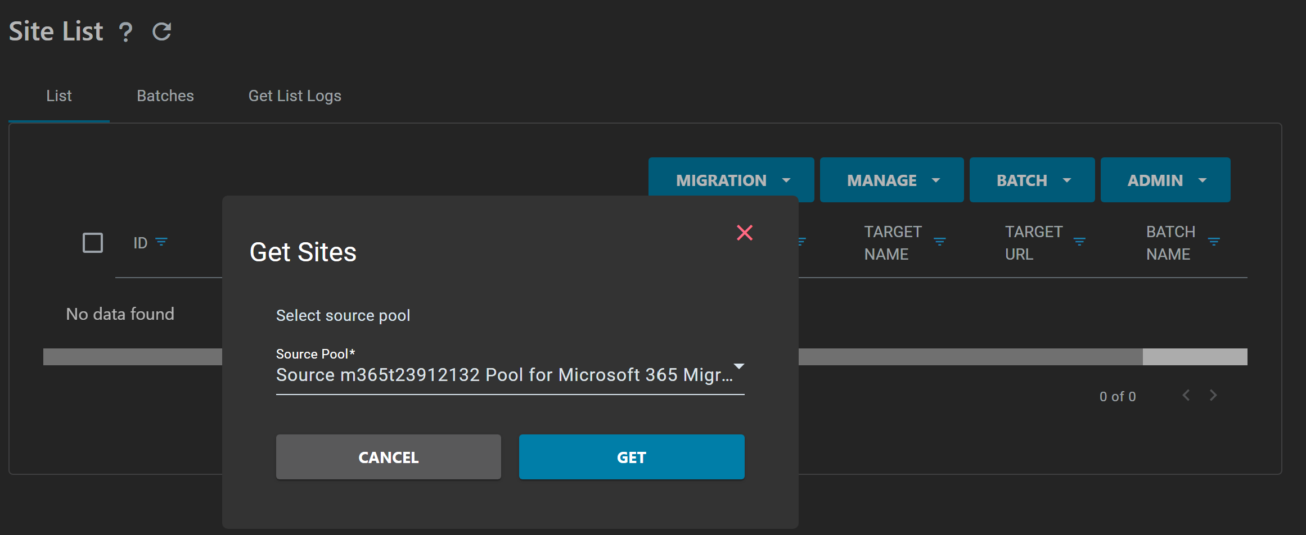Open the Site List help icon
Image resolution: width=1306 pixels, height=535 pixels.
click(125, 32)
